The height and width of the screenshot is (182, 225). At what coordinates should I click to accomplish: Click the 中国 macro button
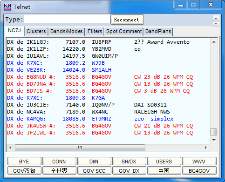coord(164,170)
